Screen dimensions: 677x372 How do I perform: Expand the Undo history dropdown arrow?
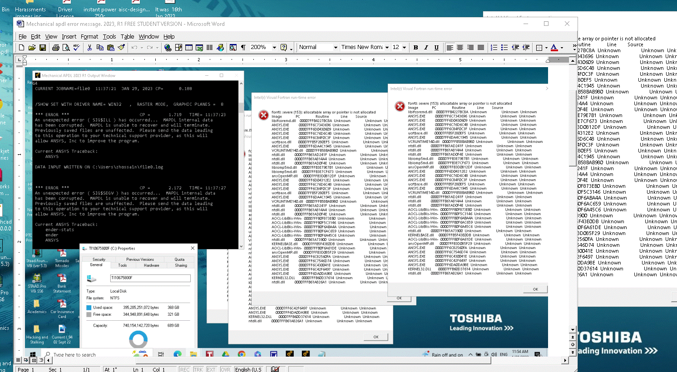pos(142,47)
